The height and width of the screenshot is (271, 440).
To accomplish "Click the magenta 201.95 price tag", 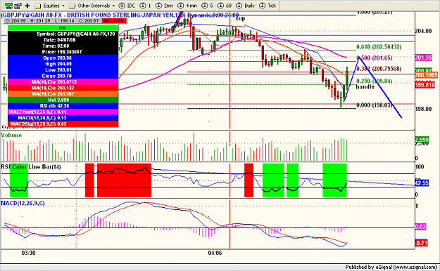I will coord(423,58).
